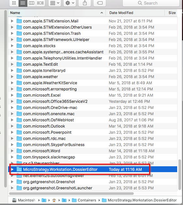Expand com.microsoft.Outlook disclosure triangle
Screen dimensions: 183x205
12,126
